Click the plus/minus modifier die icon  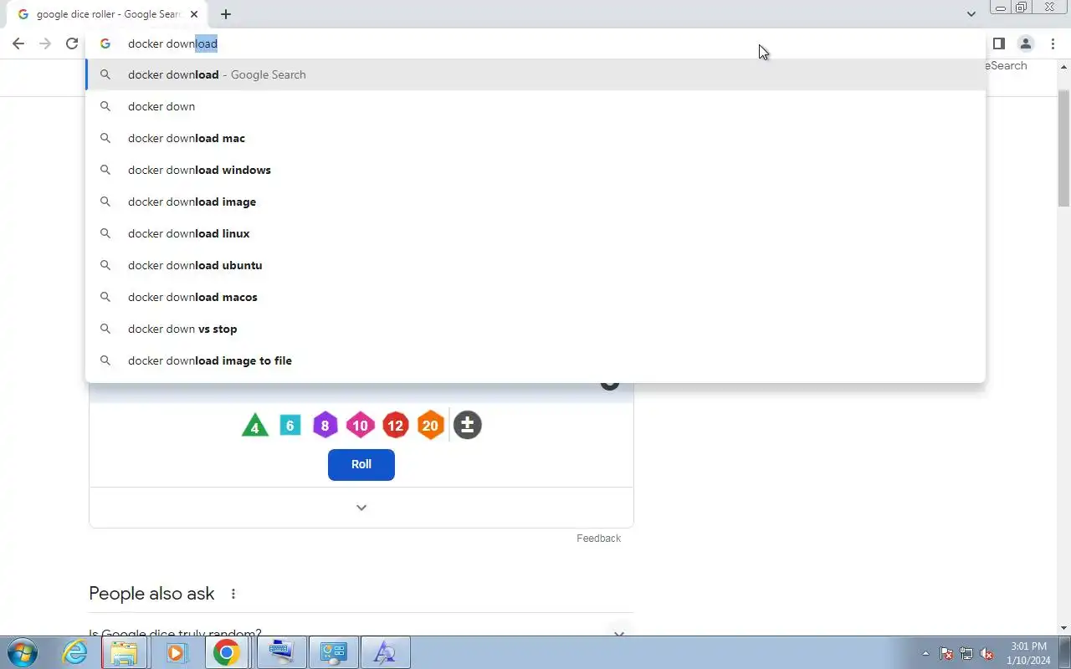point(467,425)
